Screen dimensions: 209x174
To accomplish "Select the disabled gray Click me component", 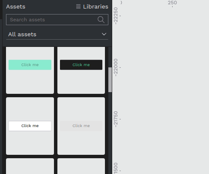I will click(x=81, y=126).
